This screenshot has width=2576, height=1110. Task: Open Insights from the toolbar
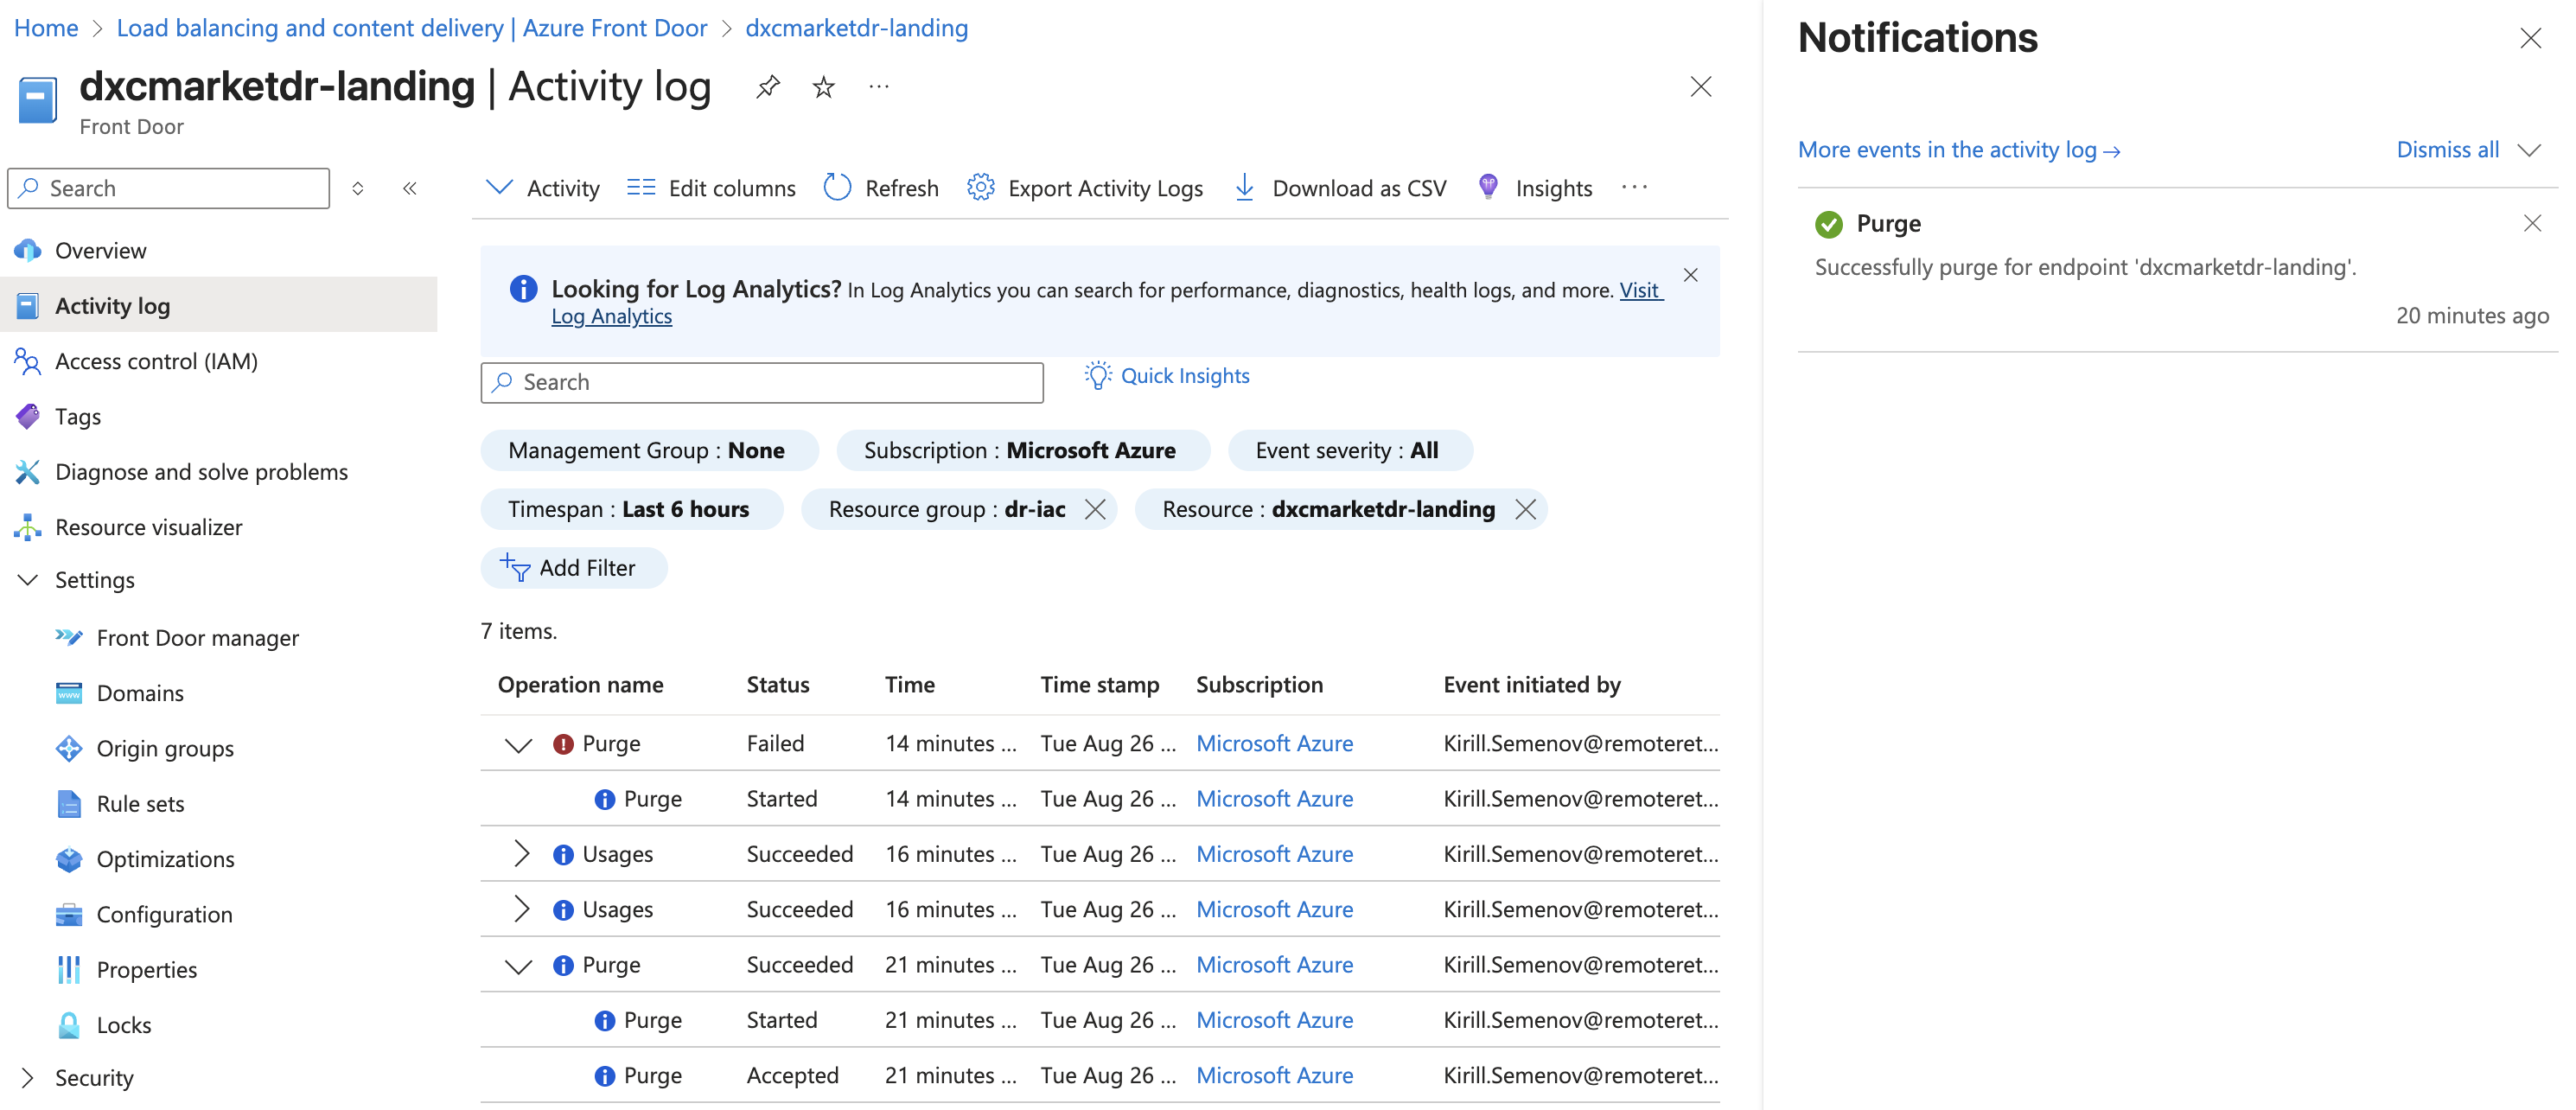click(x=1534, y=188)
